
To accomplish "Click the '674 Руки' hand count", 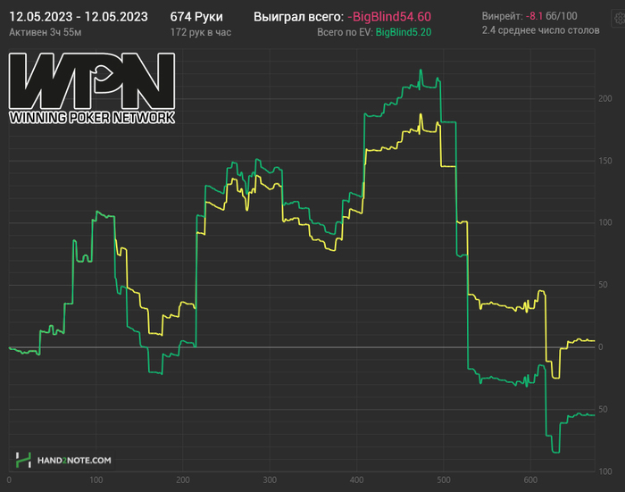I will coord(196,17).
